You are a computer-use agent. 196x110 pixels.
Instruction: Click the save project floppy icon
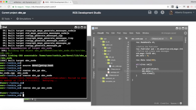coord(150,12)
